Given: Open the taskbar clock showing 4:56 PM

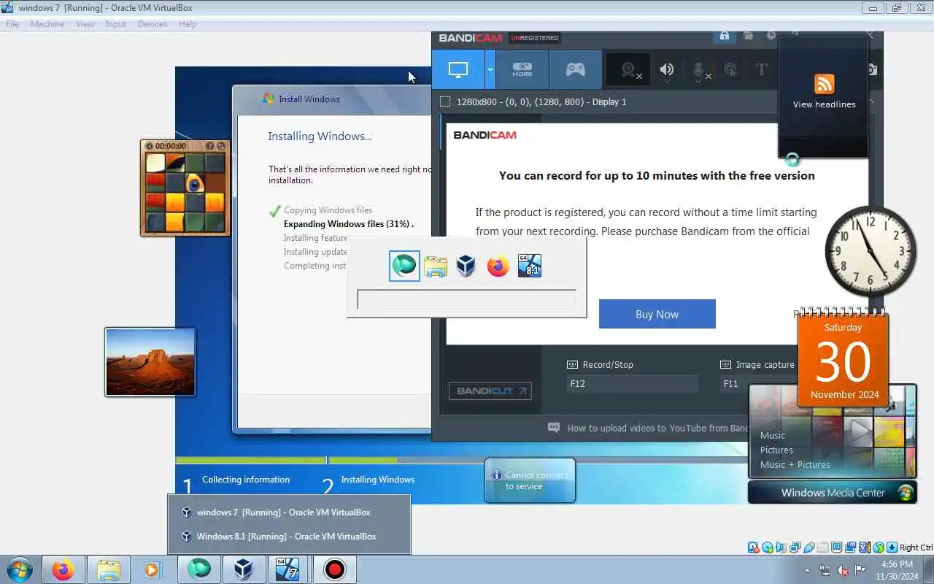Looking at the screenshot, I should [x=897, y=570].
